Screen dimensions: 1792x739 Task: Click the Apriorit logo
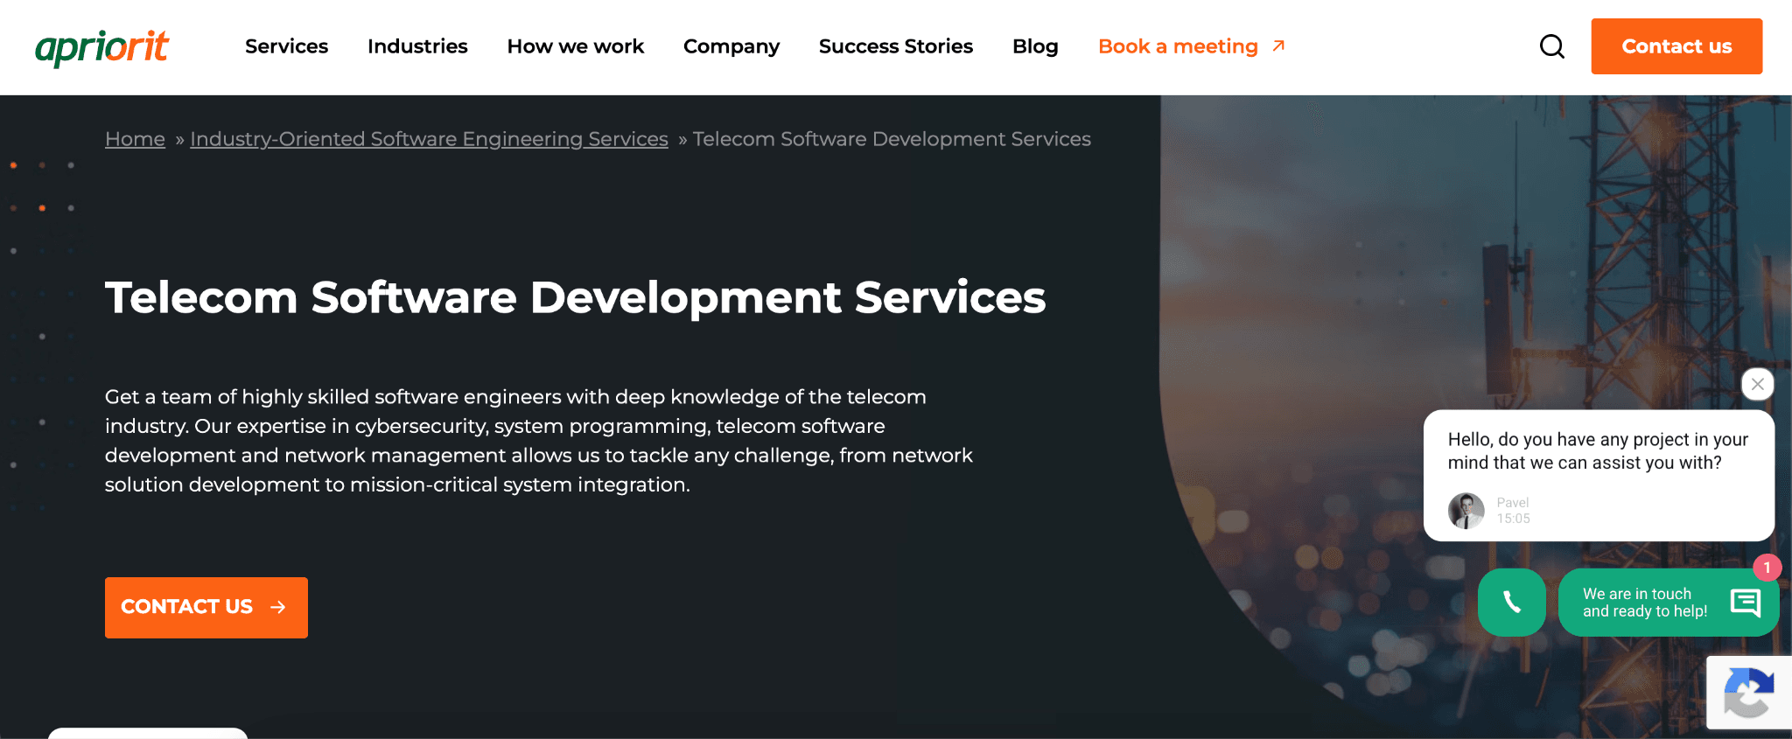(101, 47)
